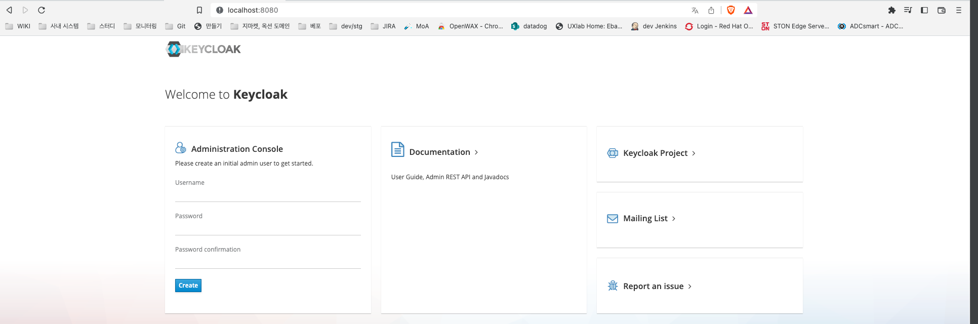This screenshot has width=978, height=324.
Task: Click the "Welcome to Keycloak" heading
Action: [x=226, y=95]
